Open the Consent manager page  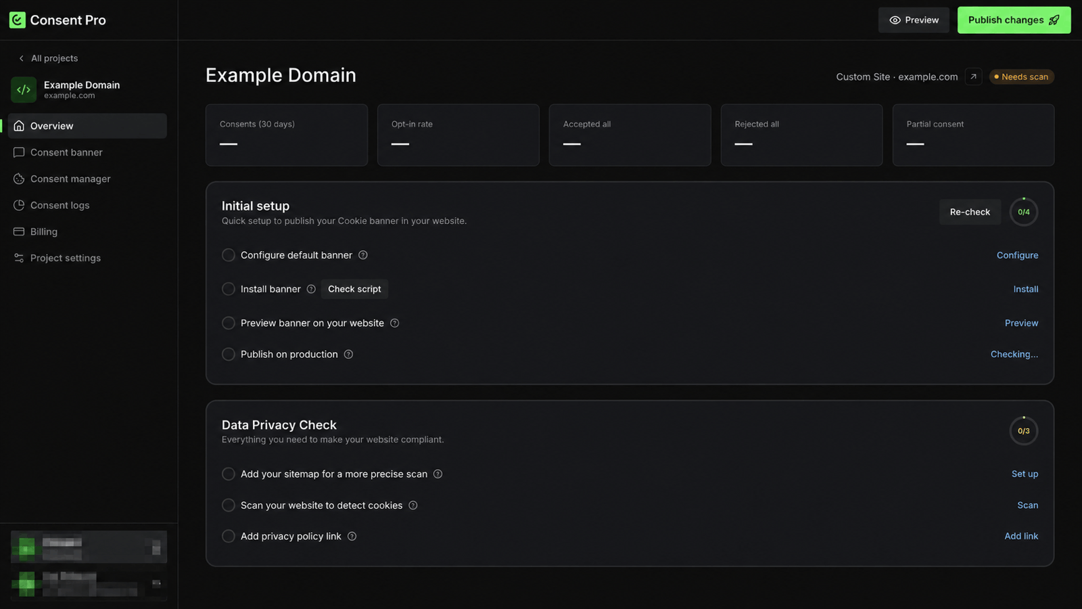[87, 179]
